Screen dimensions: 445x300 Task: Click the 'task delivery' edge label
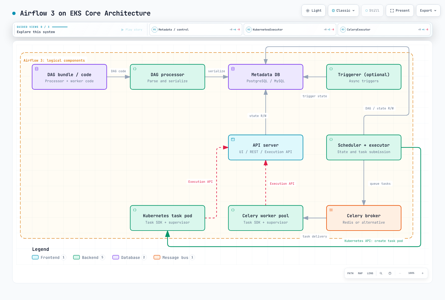pyautogui.click(x=315, y=236)
